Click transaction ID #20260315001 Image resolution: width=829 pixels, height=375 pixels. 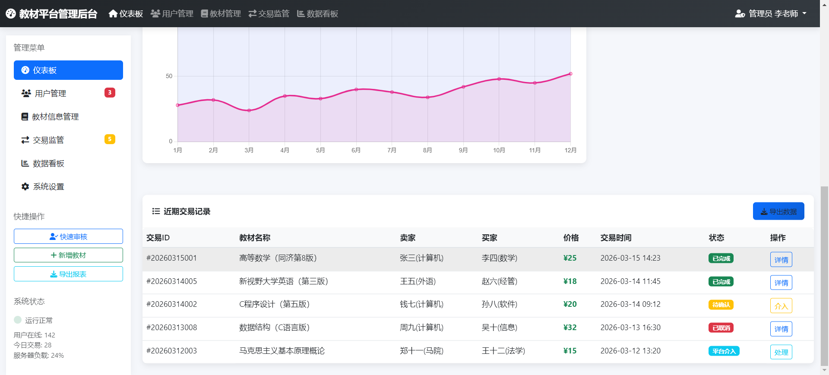pyautogui.click(x=171, y=258)
